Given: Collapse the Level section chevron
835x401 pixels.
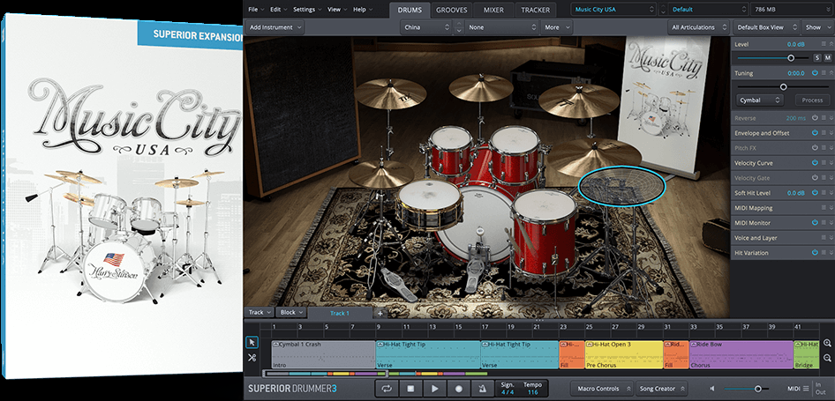Looking at the screenshot, I should coord(831,44).
